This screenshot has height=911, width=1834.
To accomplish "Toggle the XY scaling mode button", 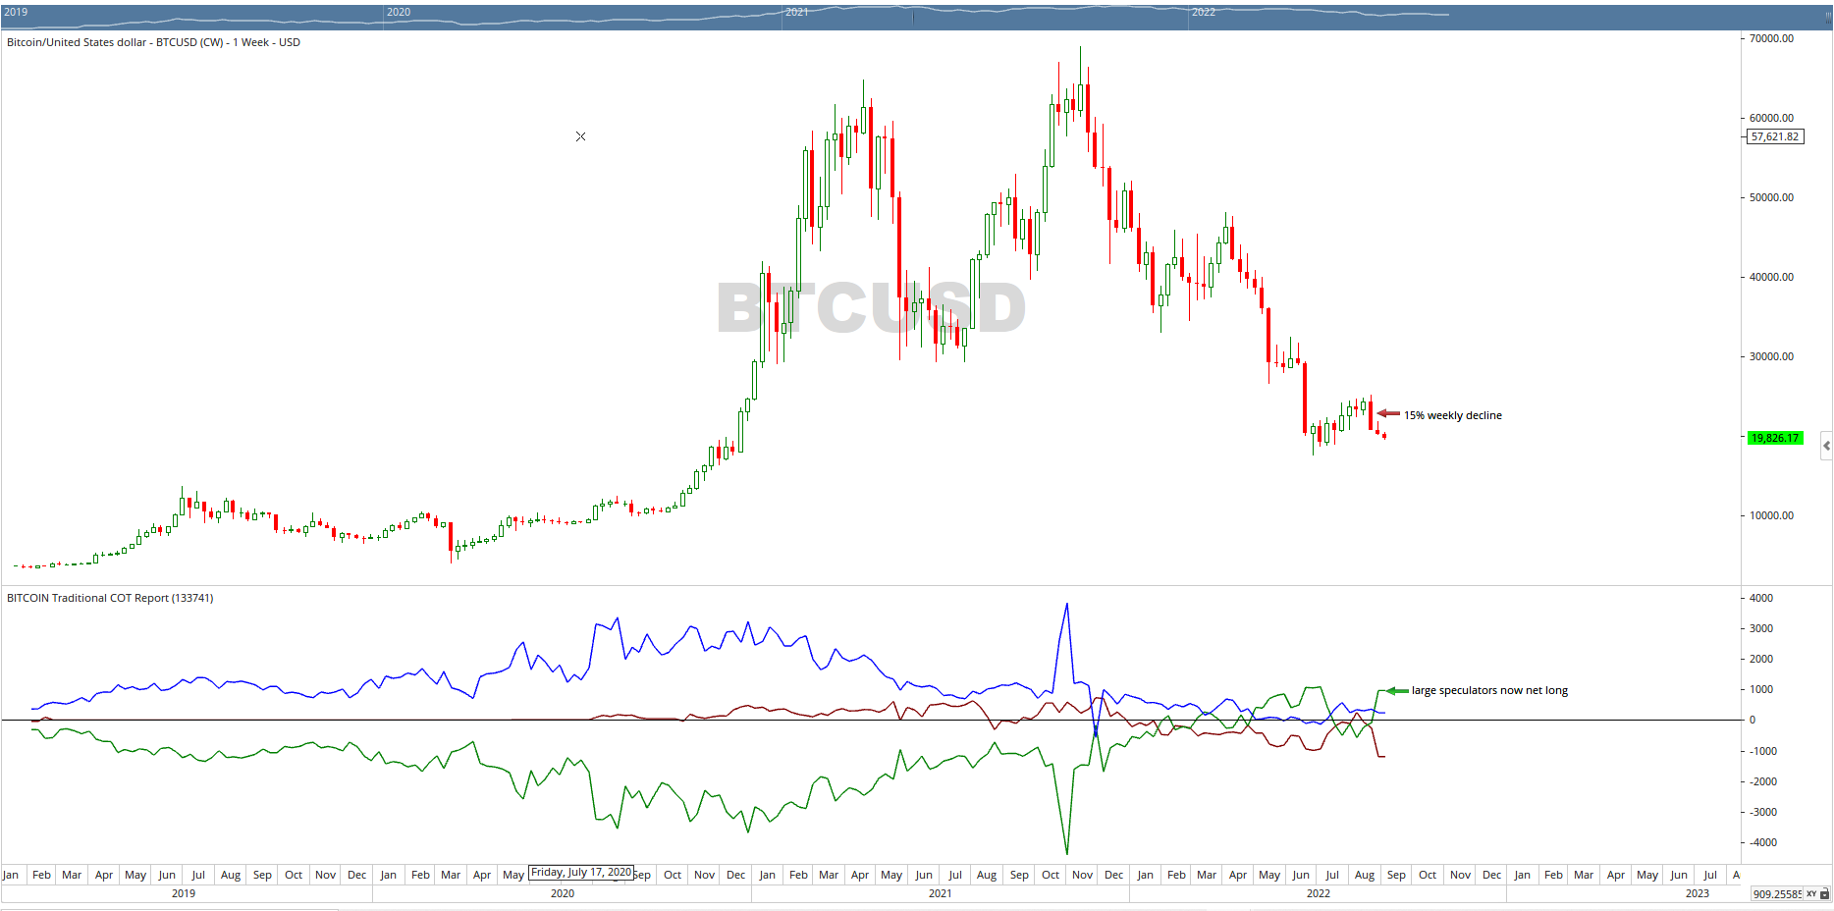I will pyautogui.click(x=1811, y=894).
